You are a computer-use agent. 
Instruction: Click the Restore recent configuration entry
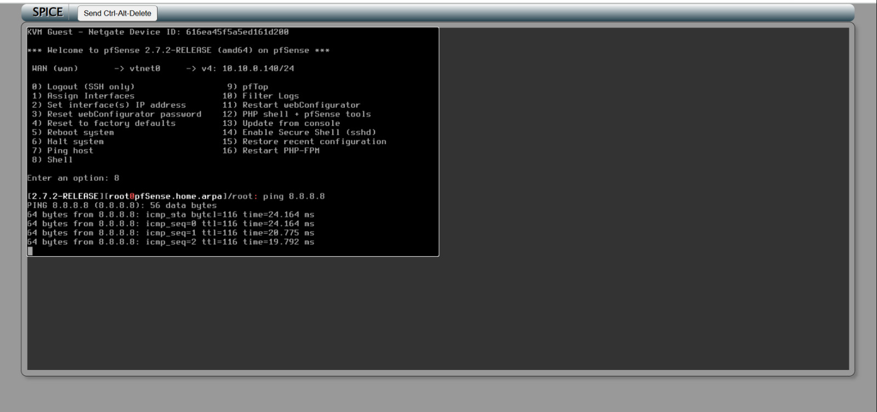point(314,141)
